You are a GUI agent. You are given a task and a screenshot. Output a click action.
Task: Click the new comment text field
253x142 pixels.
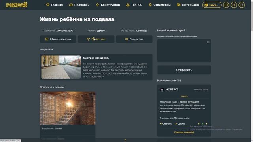[x=184, y=51]
